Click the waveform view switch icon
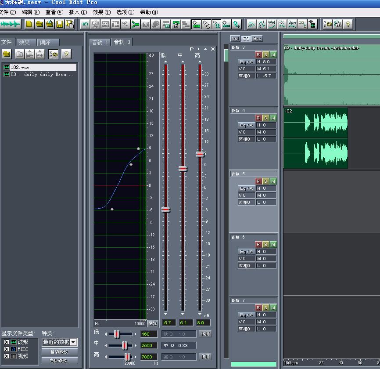The width and height of the screenshot is (380, 369). [x=10, y=24]
